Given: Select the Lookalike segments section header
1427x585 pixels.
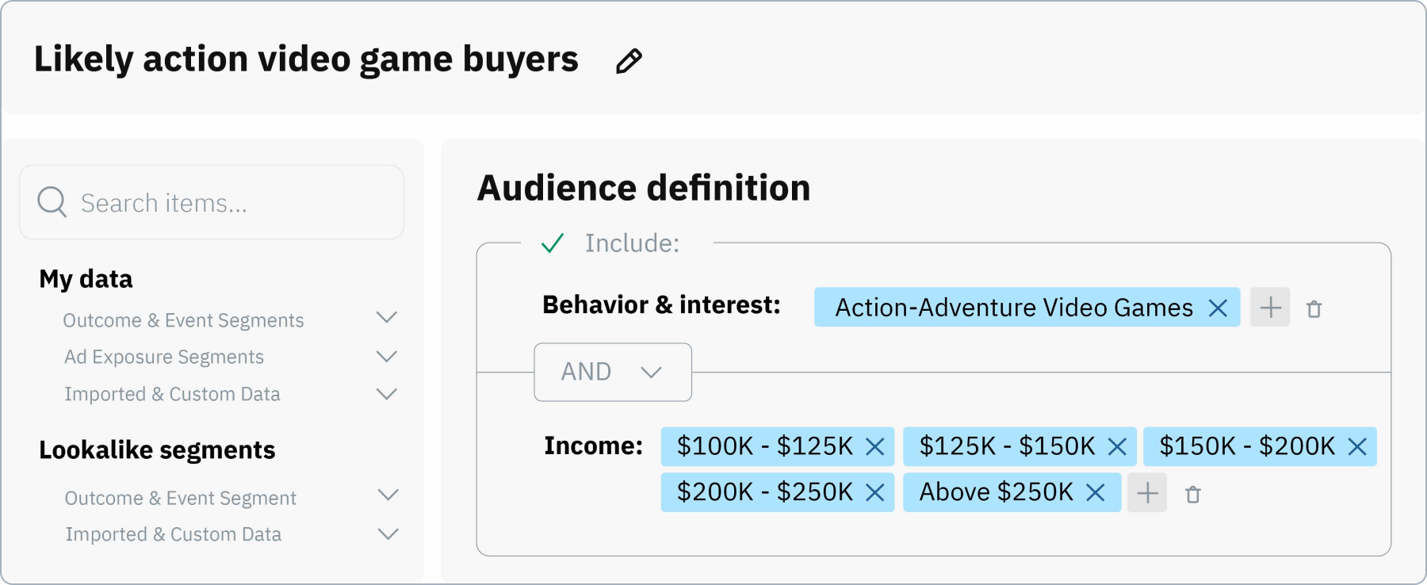Looking at the screenshot, I should (x=157, y=449).
